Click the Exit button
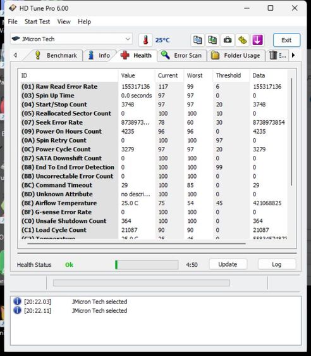The image size is (311, 356). 286,40
